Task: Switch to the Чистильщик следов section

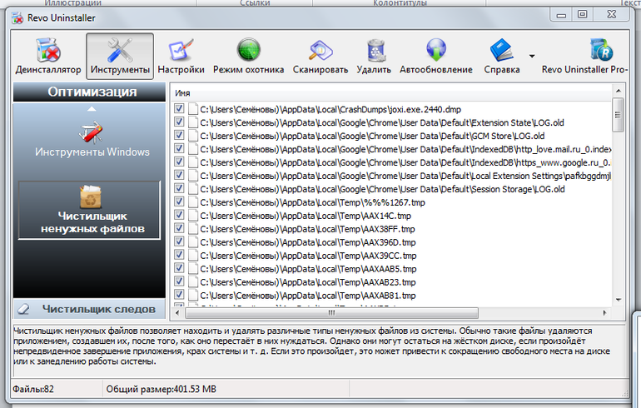Action: (90, 309)
